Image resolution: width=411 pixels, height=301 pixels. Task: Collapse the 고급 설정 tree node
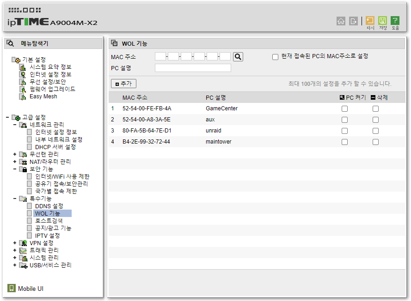(x=7, y=117)
